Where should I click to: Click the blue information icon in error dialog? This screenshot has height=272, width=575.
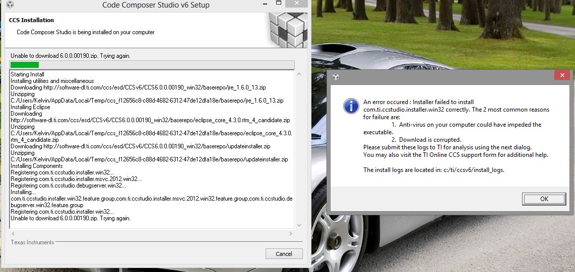point(351,106)
